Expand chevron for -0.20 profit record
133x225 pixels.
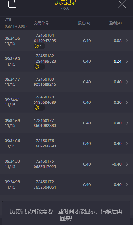127,103
